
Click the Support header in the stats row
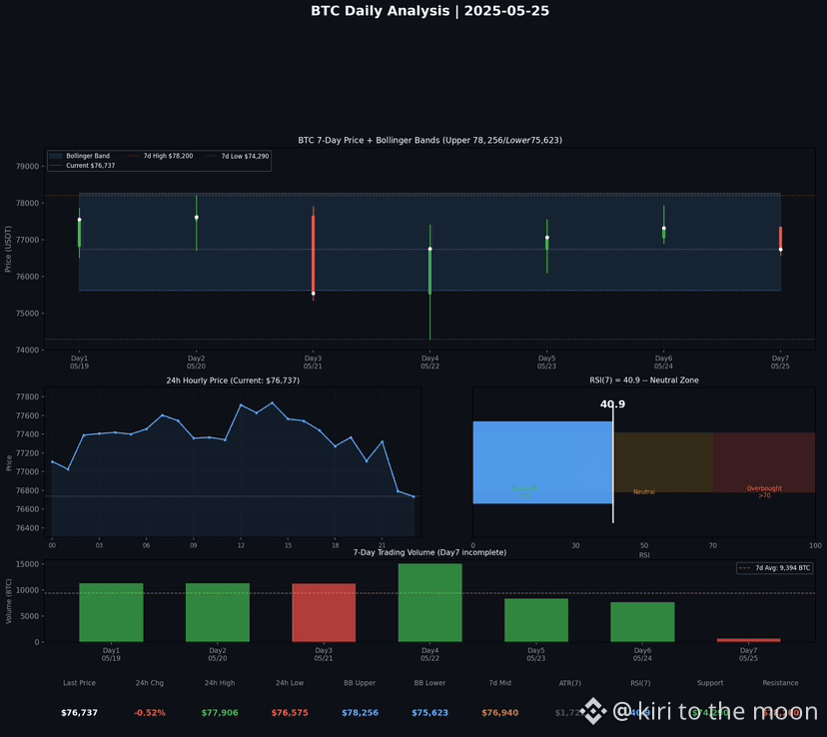pyautogui.click(x=710, y=683)
